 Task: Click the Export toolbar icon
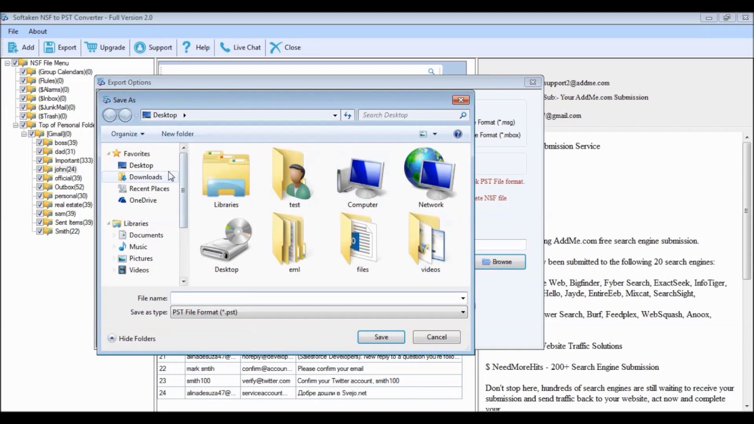coord(49,47)
